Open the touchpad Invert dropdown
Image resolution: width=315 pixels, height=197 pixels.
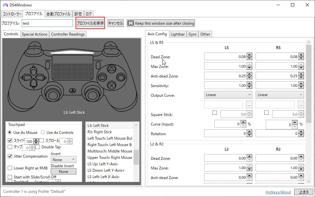point(64,160)
